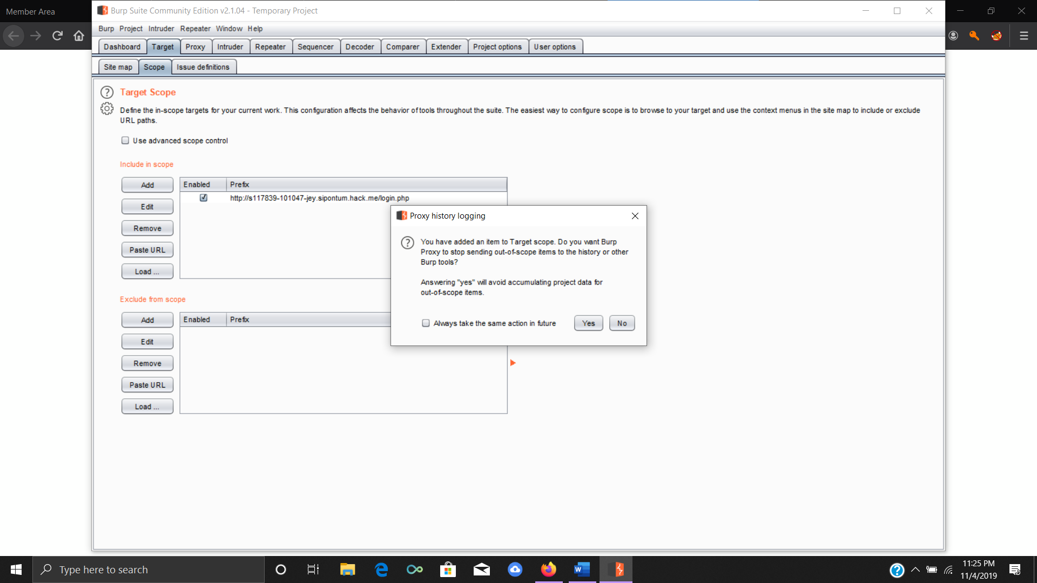The image size is (1037, 583).
Task: Open Microsoft Word from the taskbar
Action: [x=582, y=570]
